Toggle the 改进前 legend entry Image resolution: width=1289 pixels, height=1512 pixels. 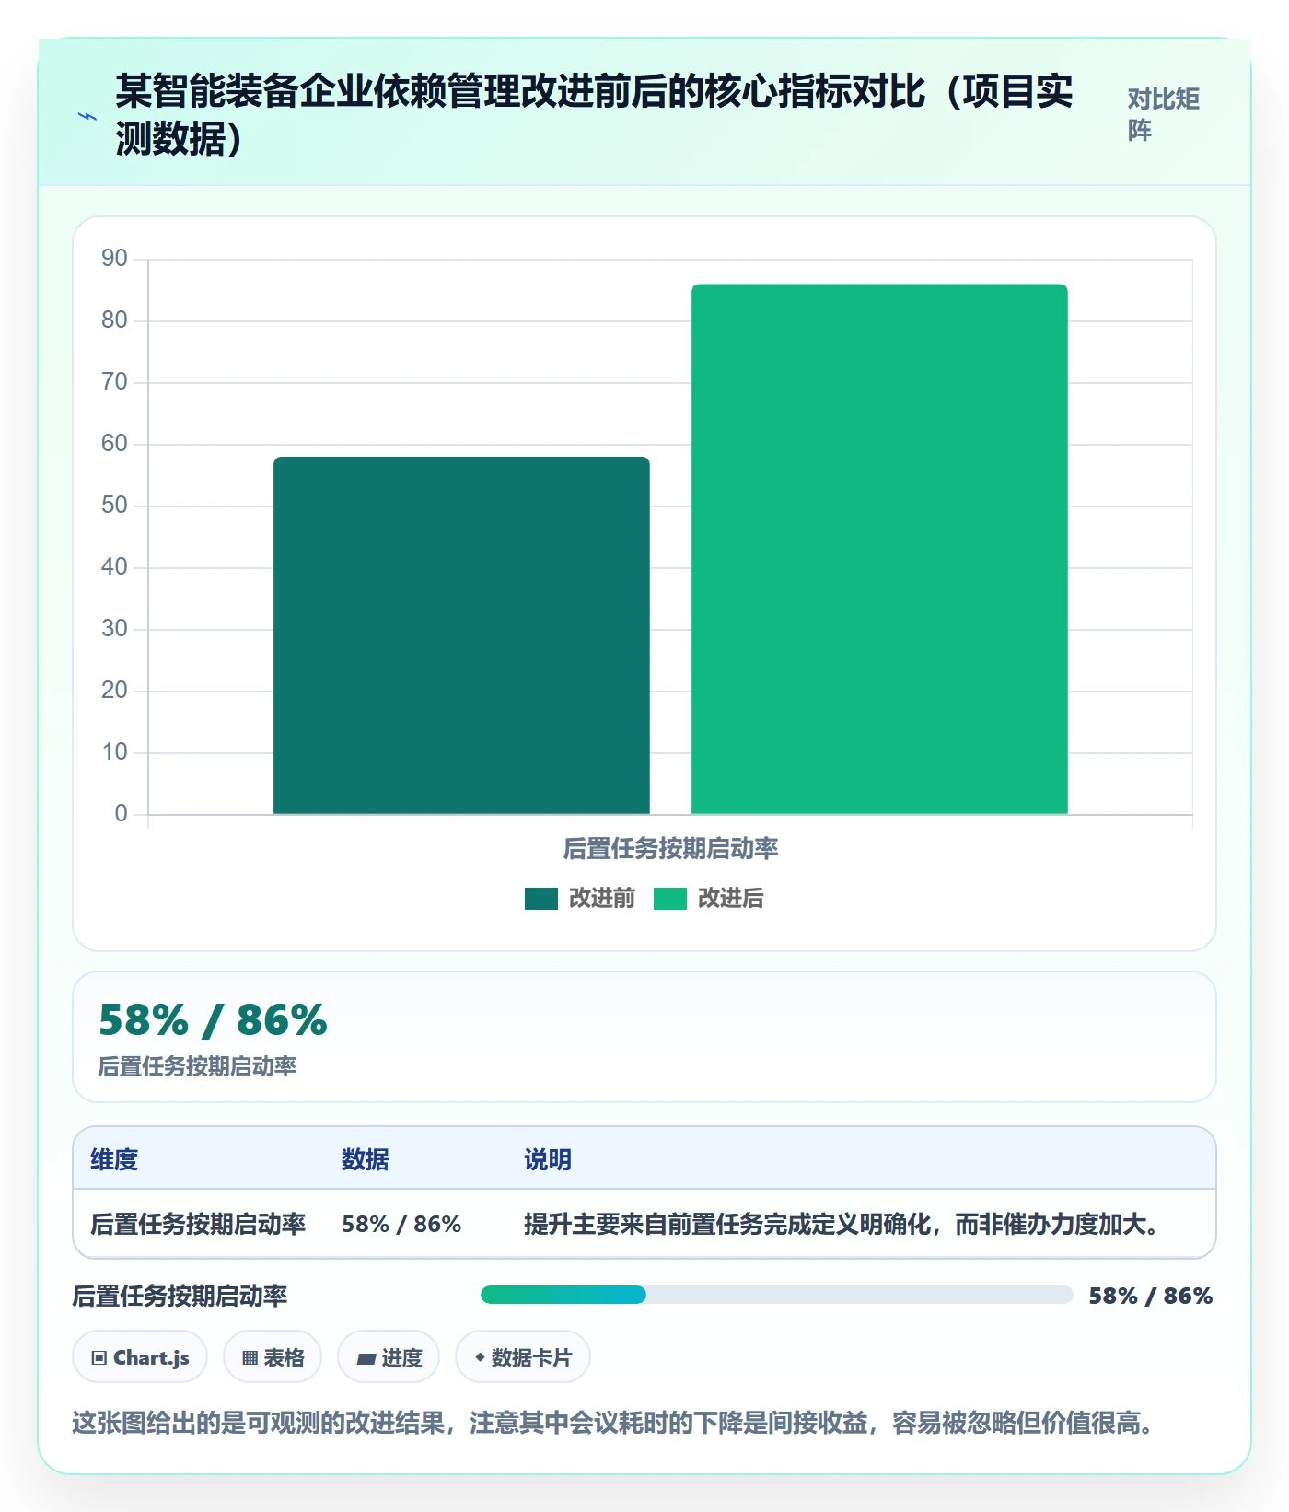click(580, 898)
